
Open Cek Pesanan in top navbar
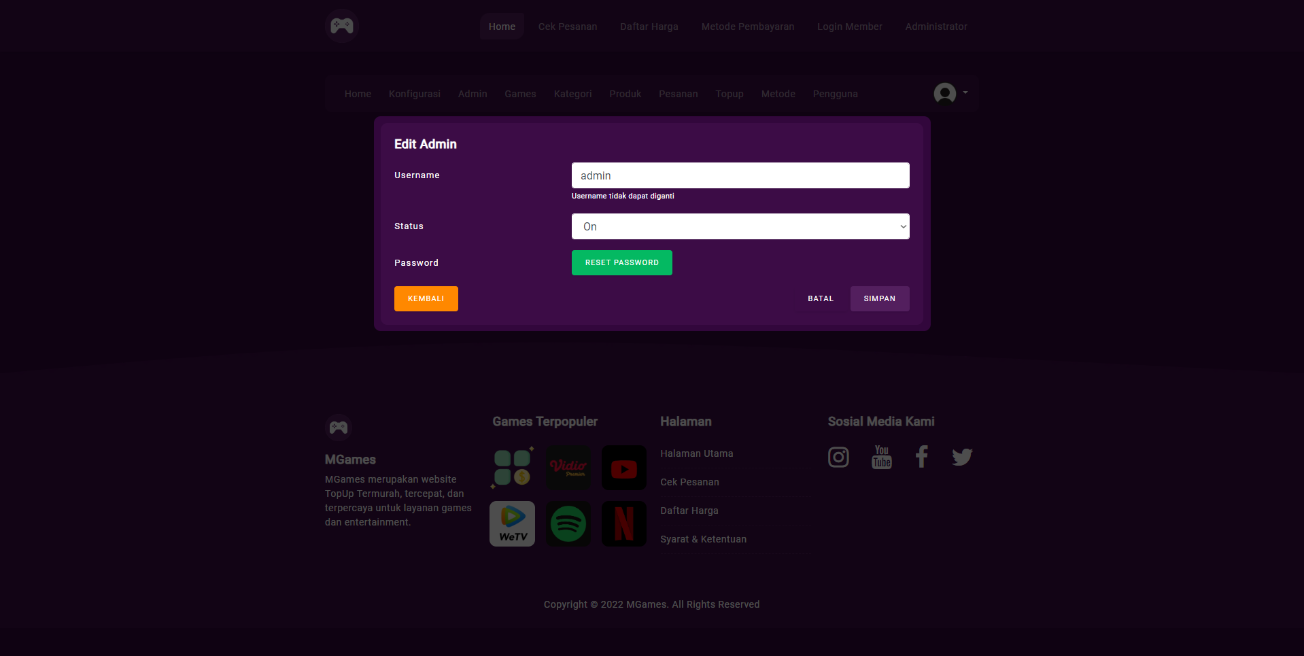click(568, 27)
